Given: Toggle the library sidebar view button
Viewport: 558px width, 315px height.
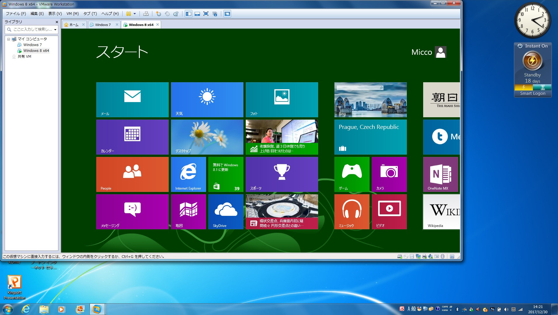Looking at the screenshot, I should [189, 14].
